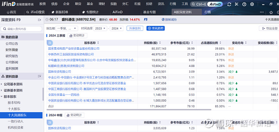Click the table settings icon in 2024 中报 header

click(x=50, y=122)
